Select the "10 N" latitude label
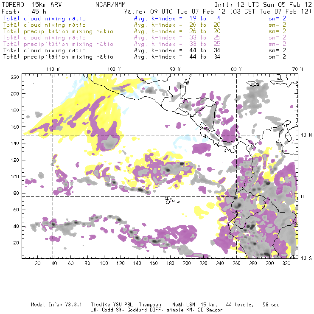This screenshot has height=314, width=314. click(x=306, y=135)
